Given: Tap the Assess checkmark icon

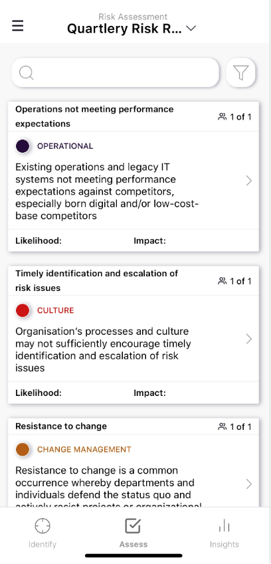Looking at the screenshot, I should (133, 526).
